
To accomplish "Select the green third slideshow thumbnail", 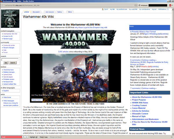I will tap(100, 97).
